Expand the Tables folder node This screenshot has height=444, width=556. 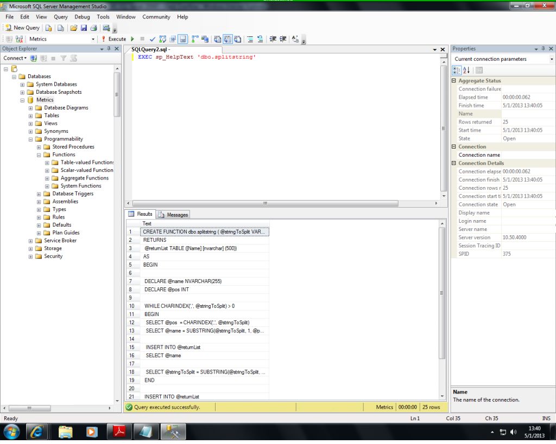coord(30,116)
